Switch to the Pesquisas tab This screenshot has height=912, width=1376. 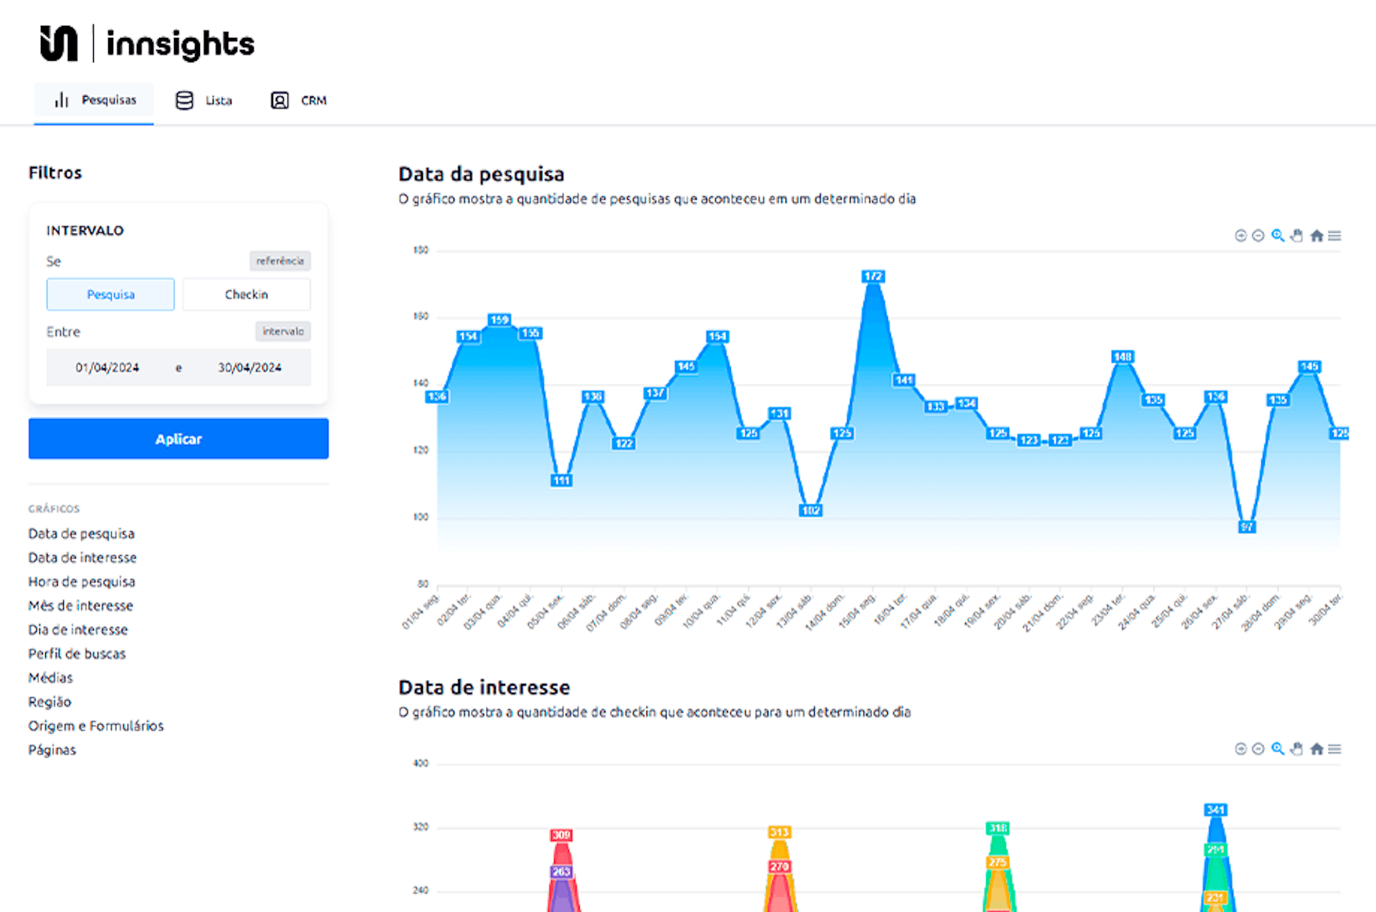coord(94,100)
